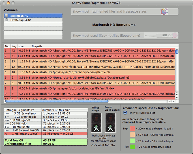
Task: Select row 3 journalSyn file path
Action: [x=103, y=61]
